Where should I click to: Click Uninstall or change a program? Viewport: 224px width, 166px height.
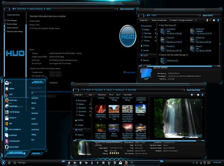coord(181,20)
